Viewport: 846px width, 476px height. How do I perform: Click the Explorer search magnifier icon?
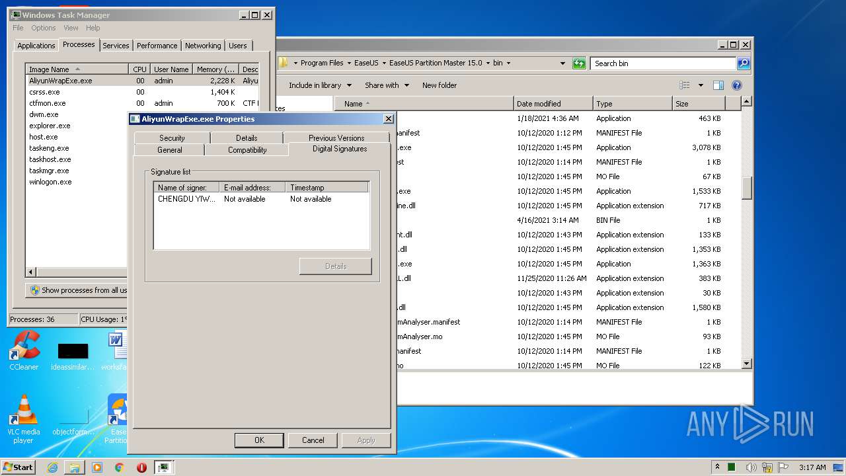point(744,63)
